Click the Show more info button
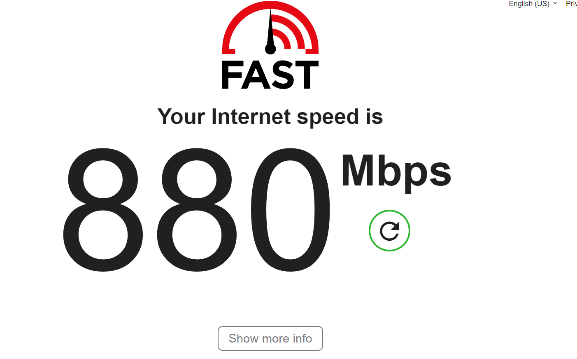Screen dimensions: 577x359 click(x=270, y=338)
